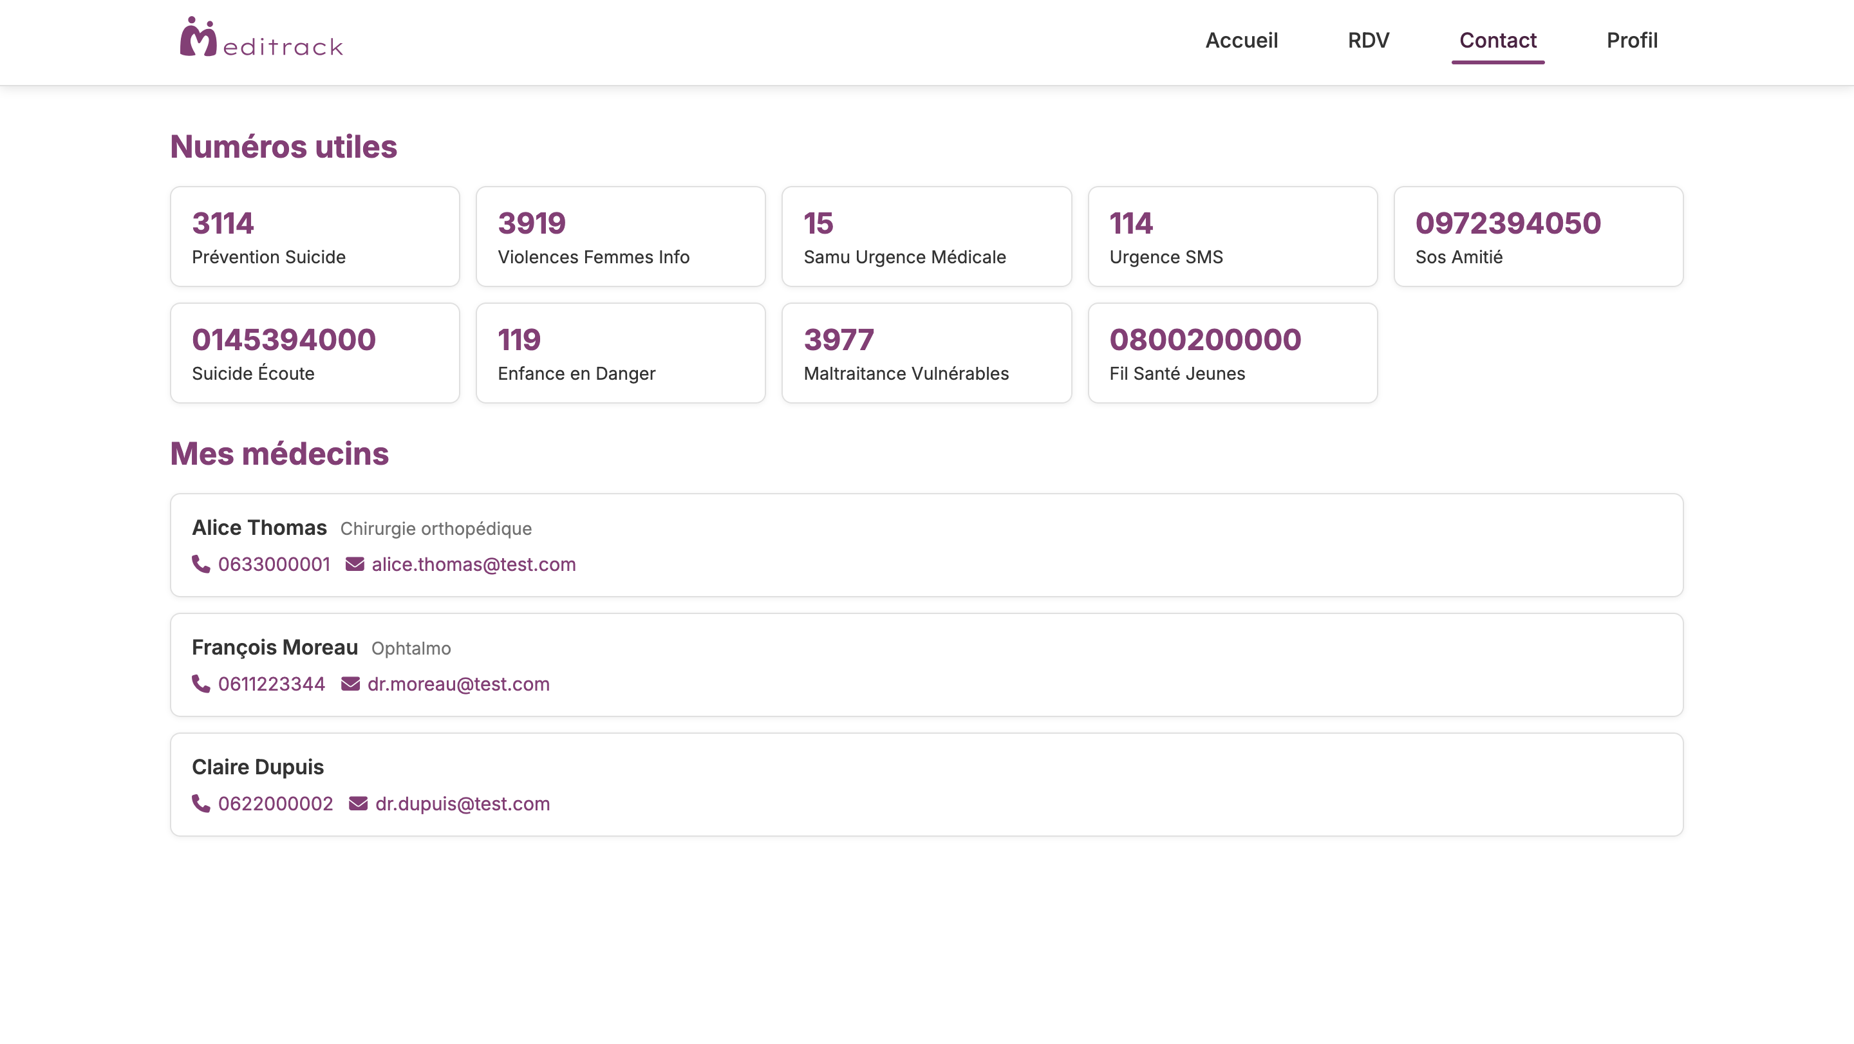Click the Meditrack logo
1854x1044 pixels.
click(261, 37)
